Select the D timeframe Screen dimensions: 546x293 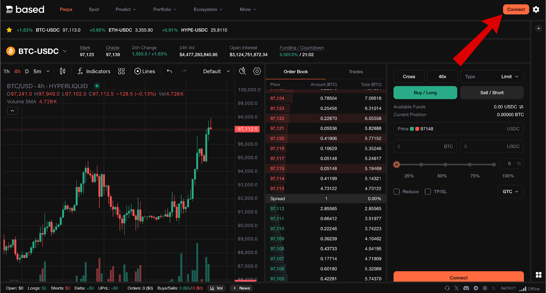point(27,71)
